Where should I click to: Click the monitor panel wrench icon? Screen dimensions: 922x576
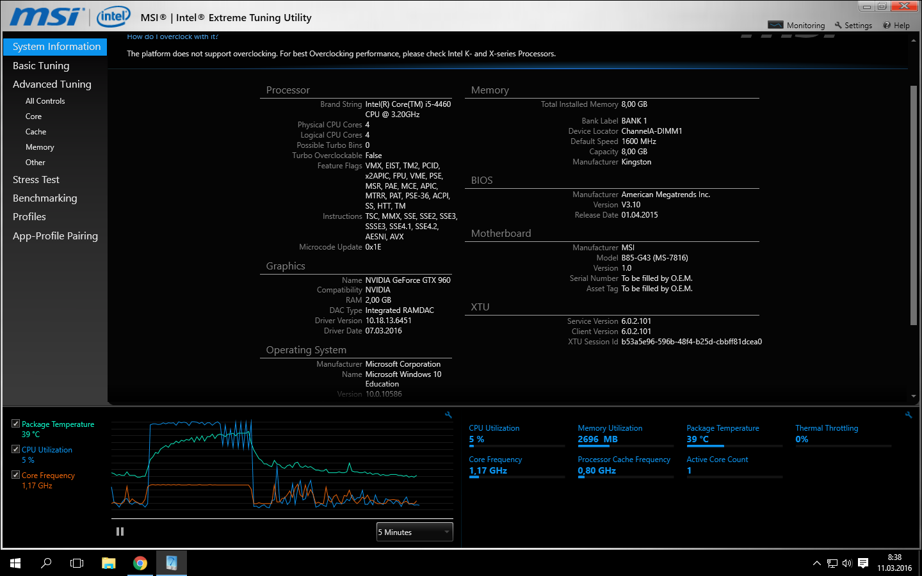(x=908, y=415)
